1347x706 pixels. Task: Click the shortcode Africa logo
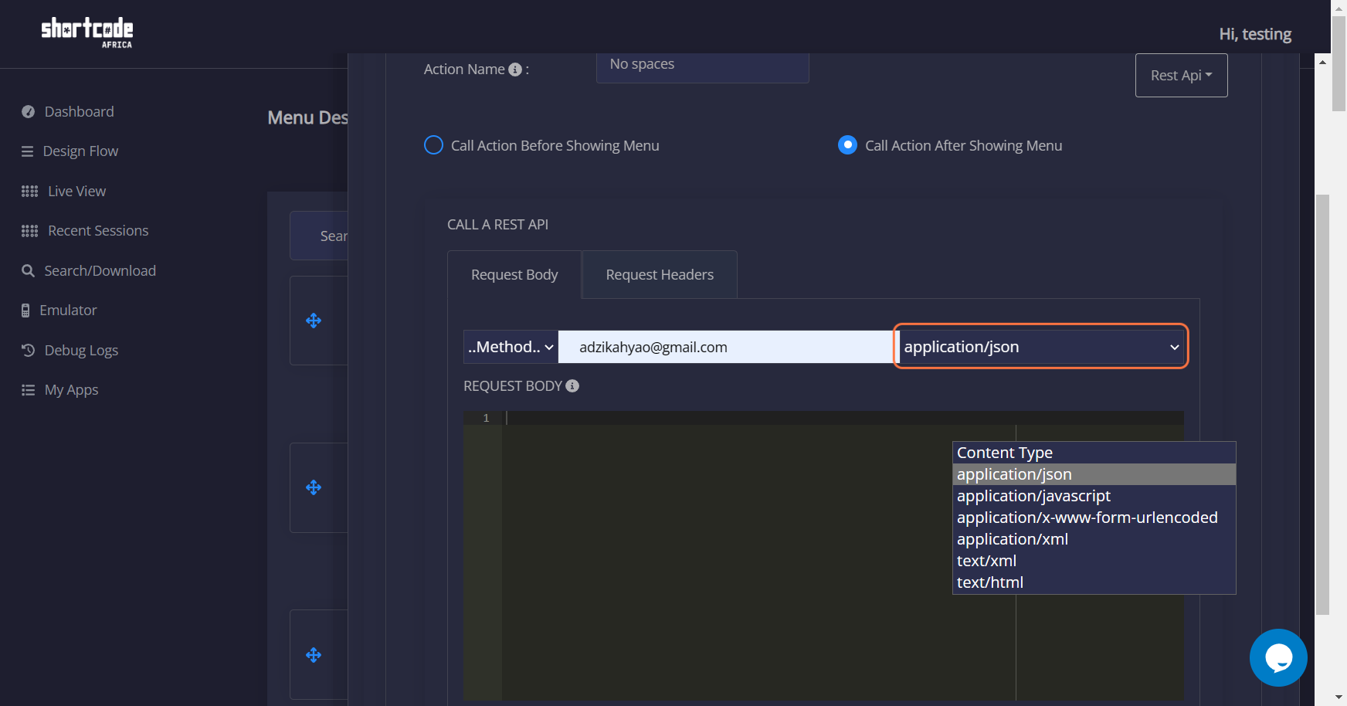click(87, 32)
